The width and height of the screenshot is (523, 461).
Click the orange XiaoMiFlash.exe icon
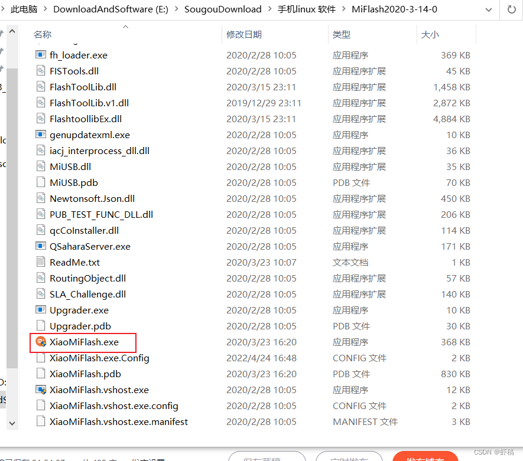coord(41,342)
